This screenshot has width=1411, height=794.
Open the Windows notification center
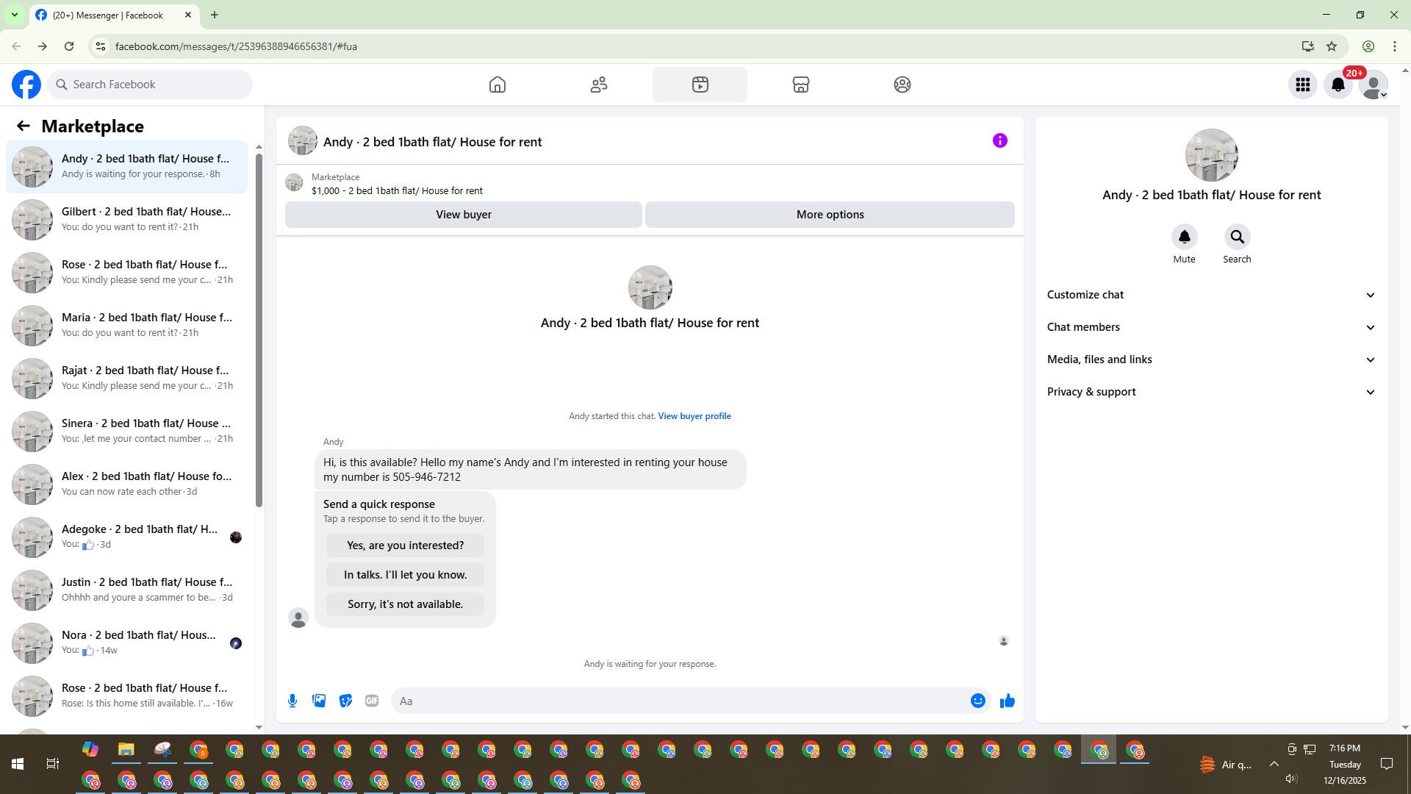pyautogui.click(x=1387, y=765)
